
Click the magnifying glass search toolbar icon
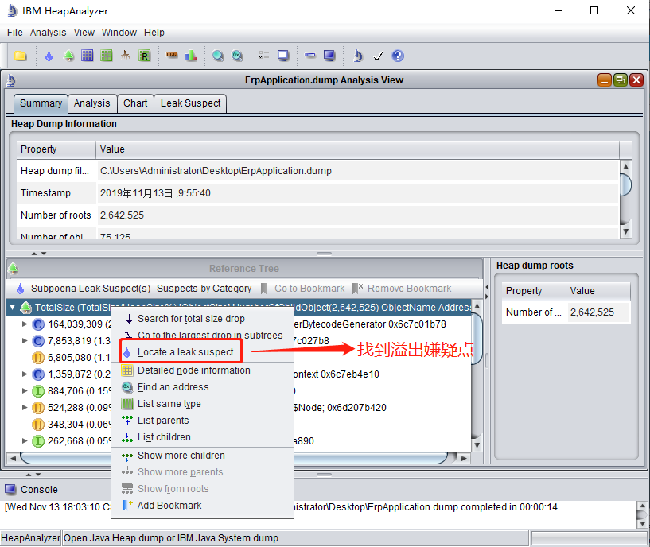pos(218,56)
